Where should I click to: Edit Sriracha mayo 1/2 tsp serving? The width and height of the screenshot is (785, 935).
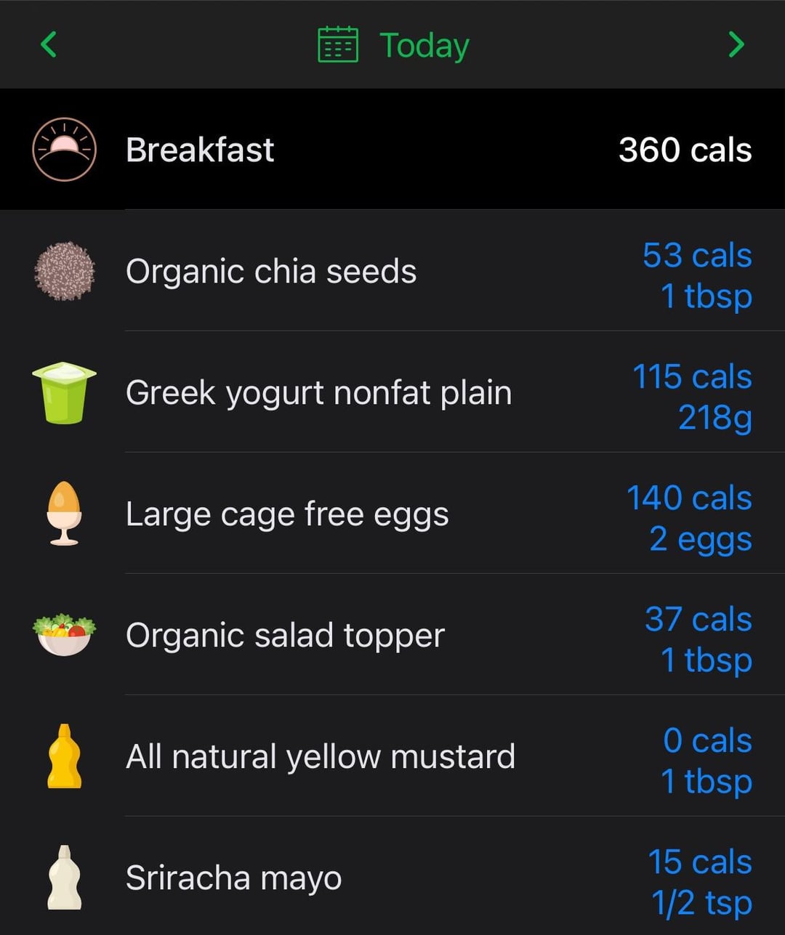click(701, 903)
